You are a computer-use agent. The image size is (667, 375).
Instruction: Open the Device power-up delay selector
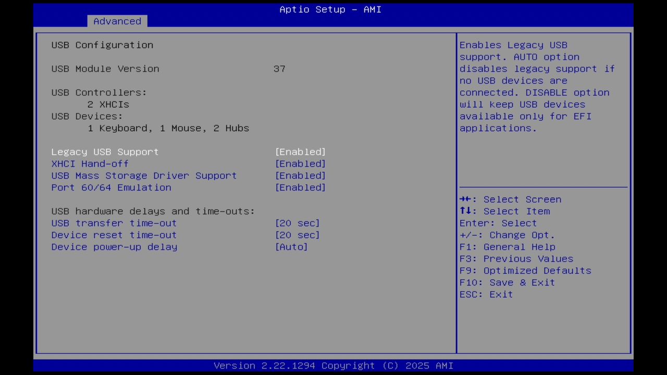tap(291, 247)
